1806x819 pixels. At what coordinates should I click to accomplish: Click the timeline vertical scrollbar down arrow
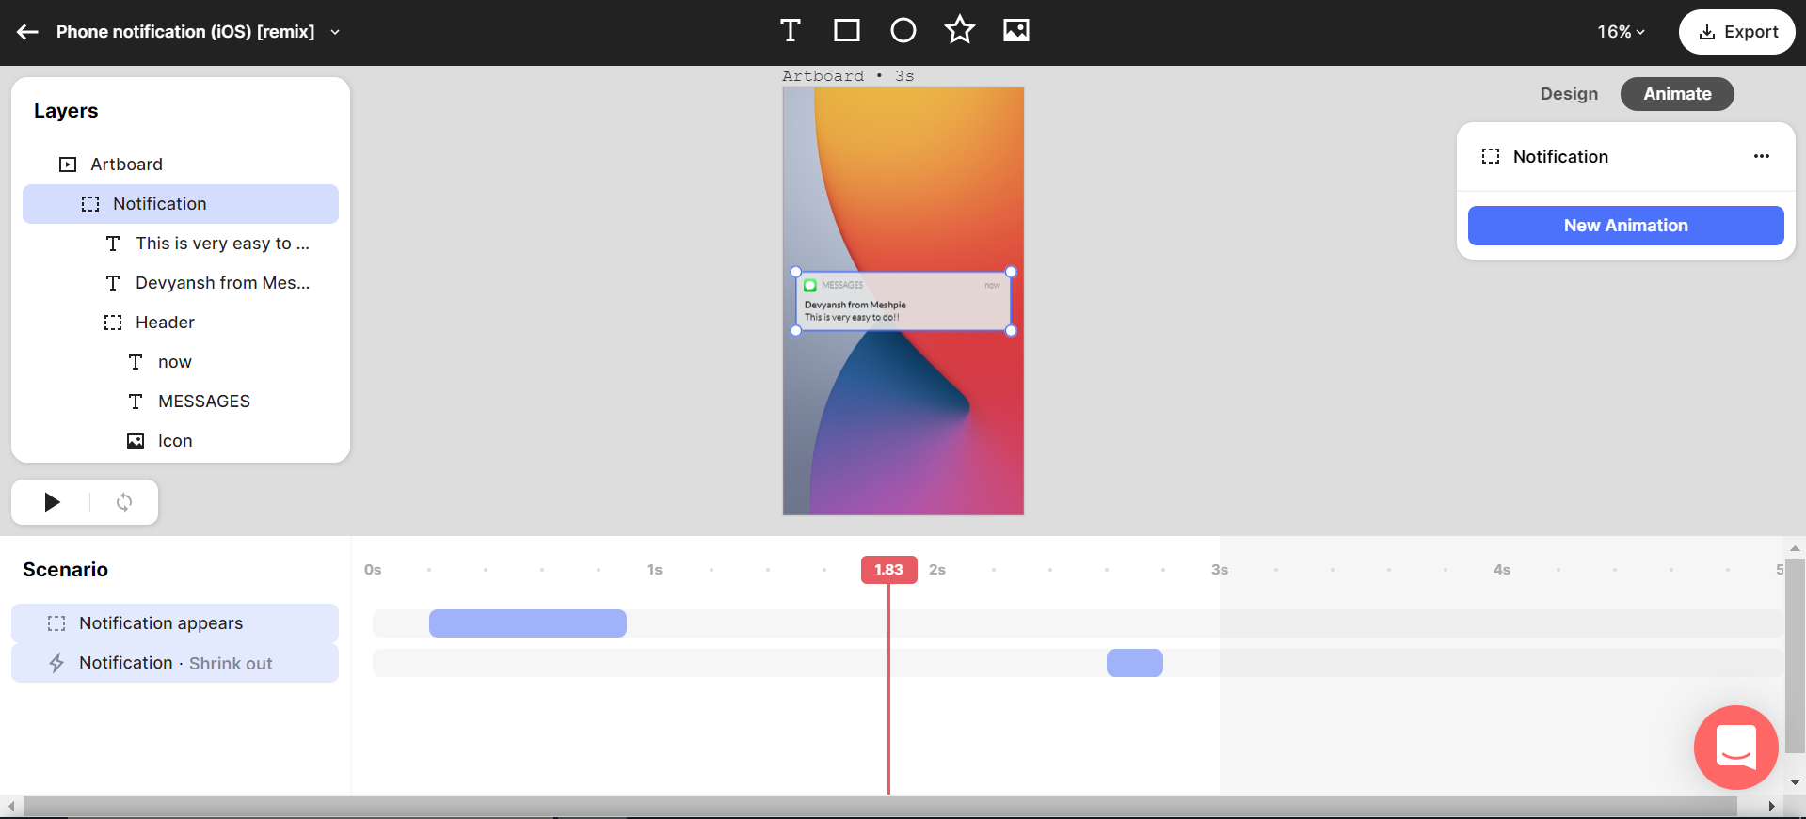[1795, 781]
